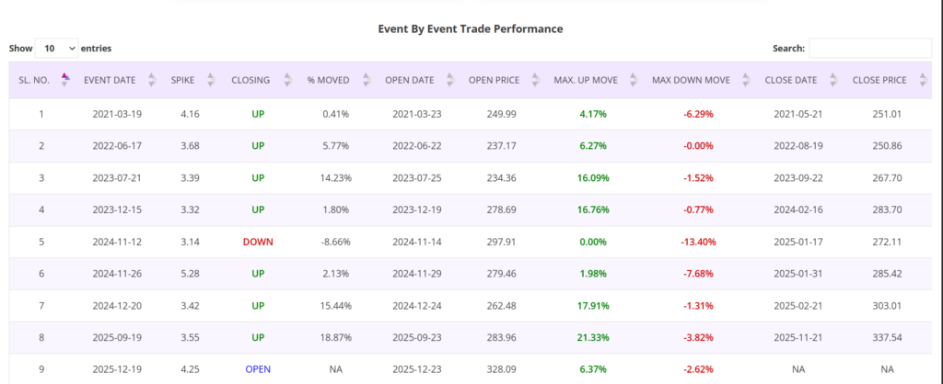This screenshot has height=384, width=943.
Task: Click the EVENT DATE column header text
Action: point(110,80)
